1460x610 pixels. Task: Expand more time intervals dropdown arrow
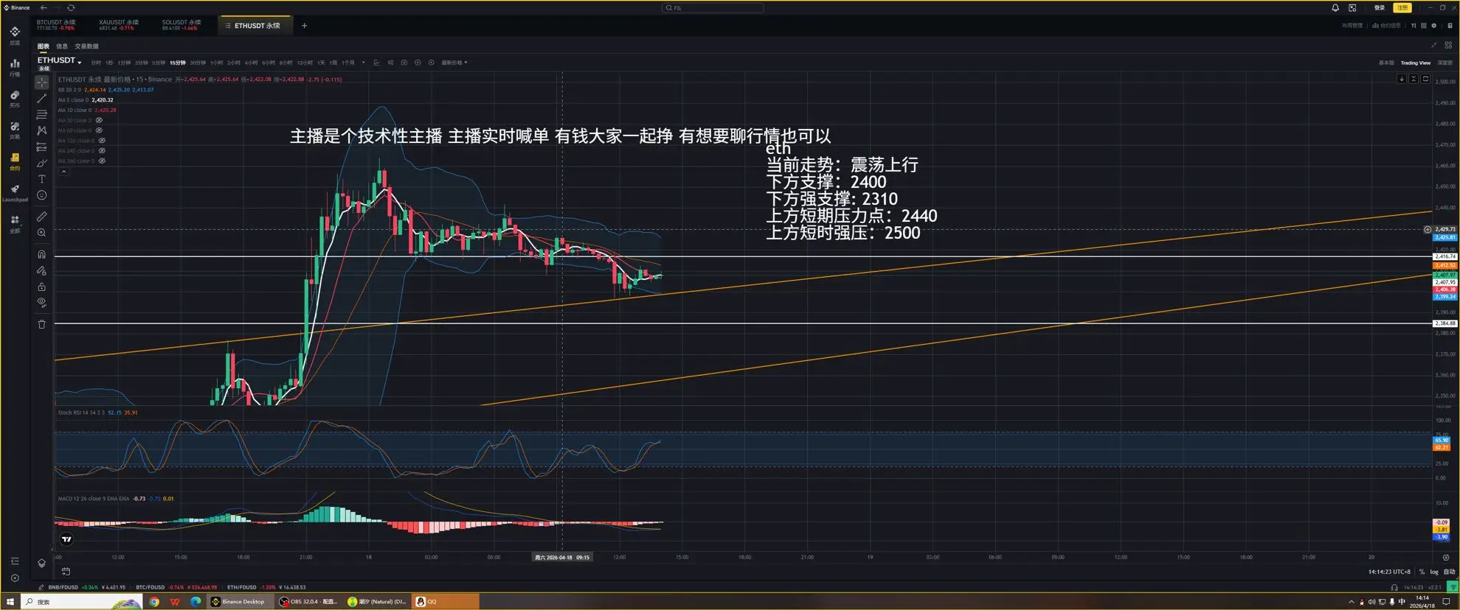(x=363, y=63)
